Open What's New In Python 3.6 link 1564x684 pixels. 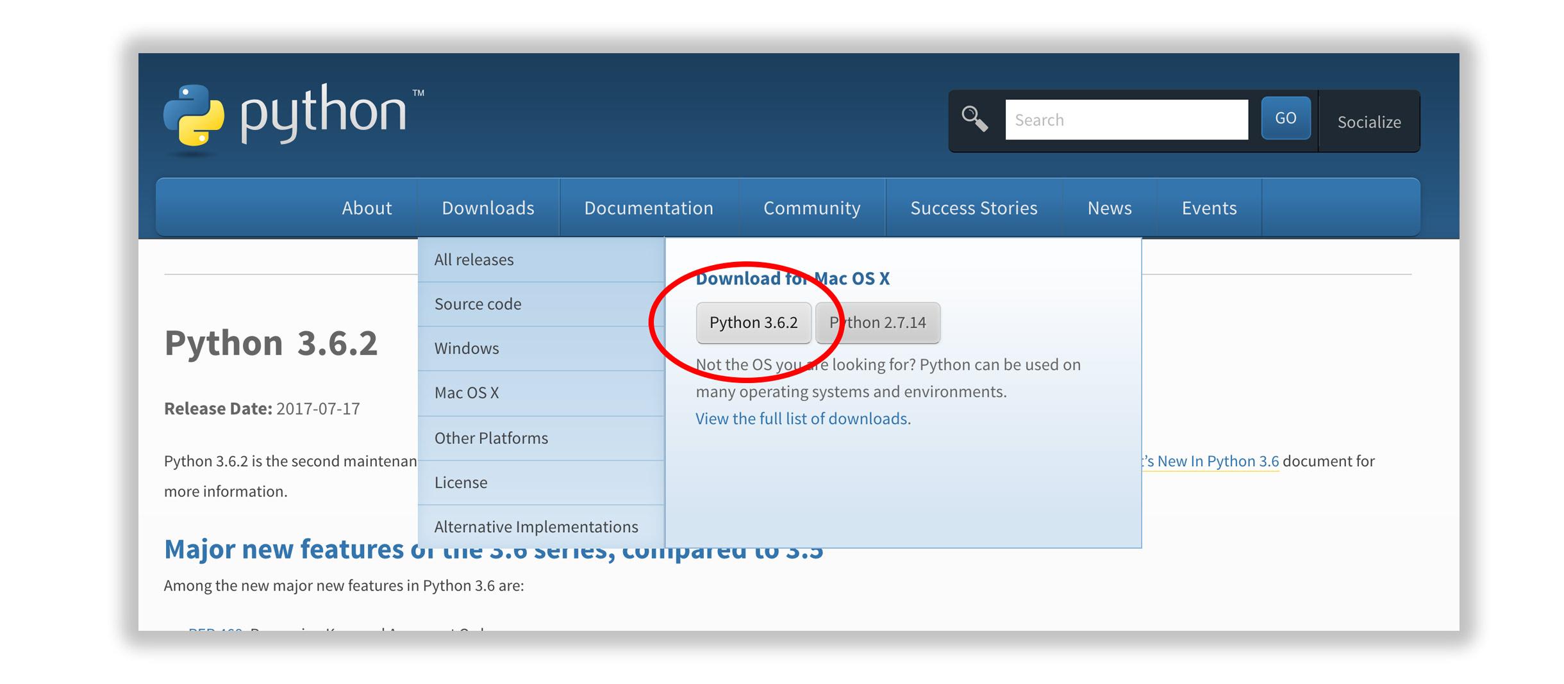[1211, 461]
